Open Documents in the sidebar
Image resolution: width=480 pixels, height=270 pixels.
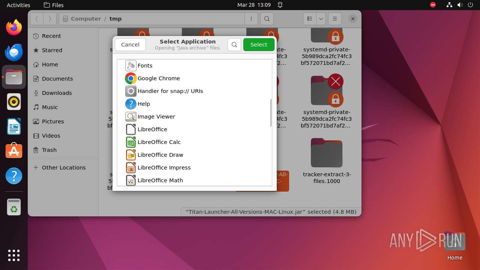point(63,79)
